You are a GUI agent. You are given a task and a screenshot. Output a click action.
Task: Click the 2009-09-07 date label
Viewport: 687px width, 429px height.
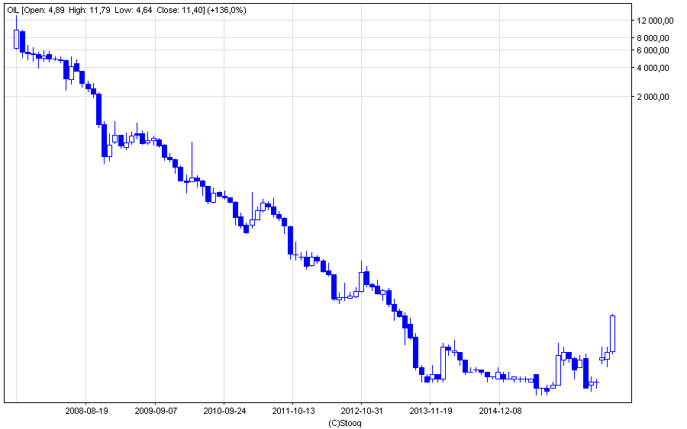point(156,411)
